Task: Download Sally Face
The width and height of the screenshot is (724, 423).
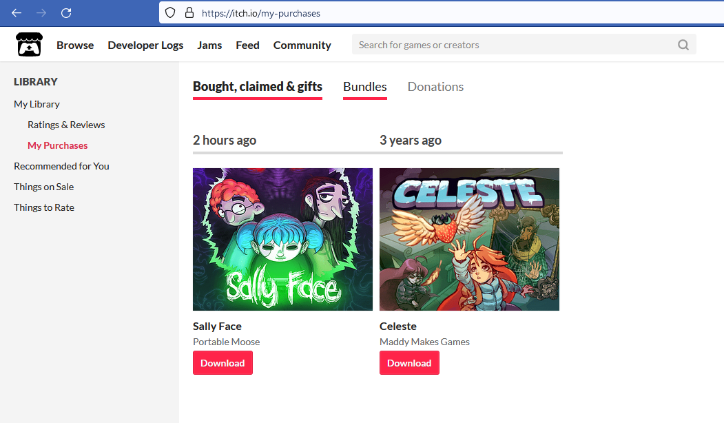Action: pyautogui.click(x=223, y=362)
